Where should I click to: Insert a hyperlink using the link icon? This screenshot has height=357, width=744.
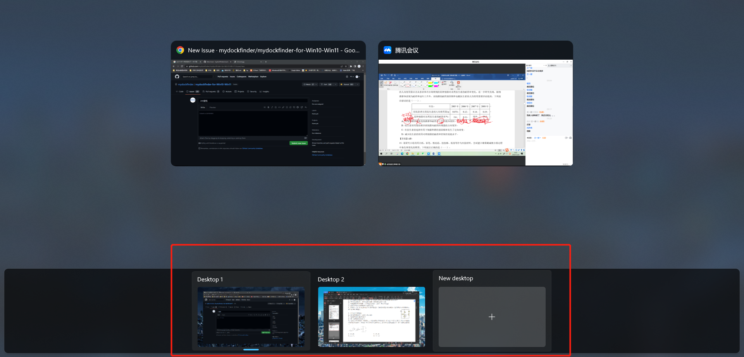[283, 107]
